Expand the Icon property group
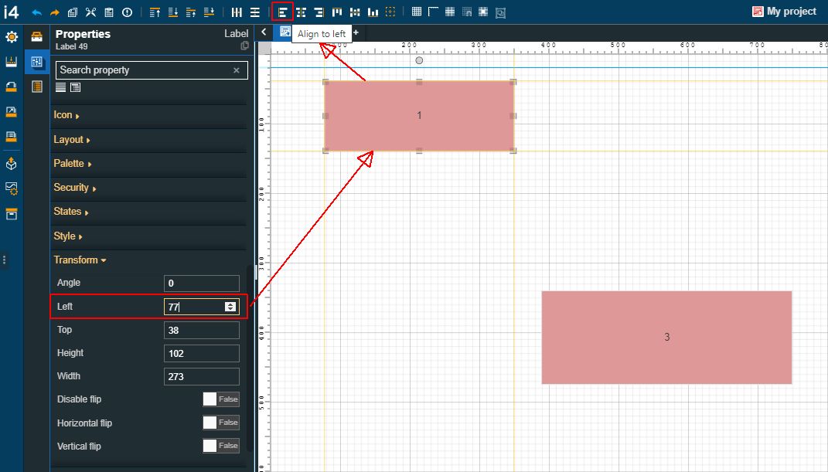Viewport: 828px width, 472px height. click(66, 115)
